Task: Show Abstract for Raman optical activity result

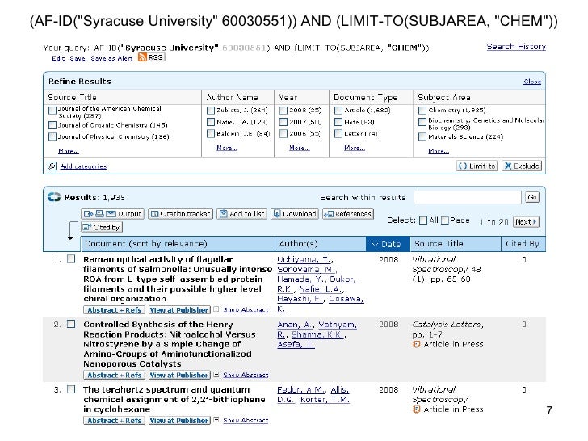Action: (246, 310)
